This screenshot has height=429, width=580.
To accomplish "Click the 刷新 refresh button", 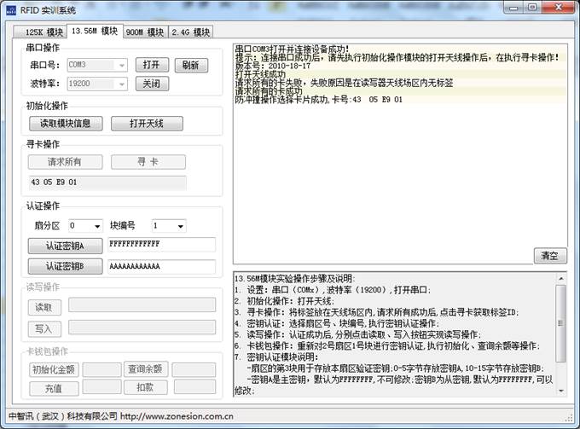I will 190,65.
